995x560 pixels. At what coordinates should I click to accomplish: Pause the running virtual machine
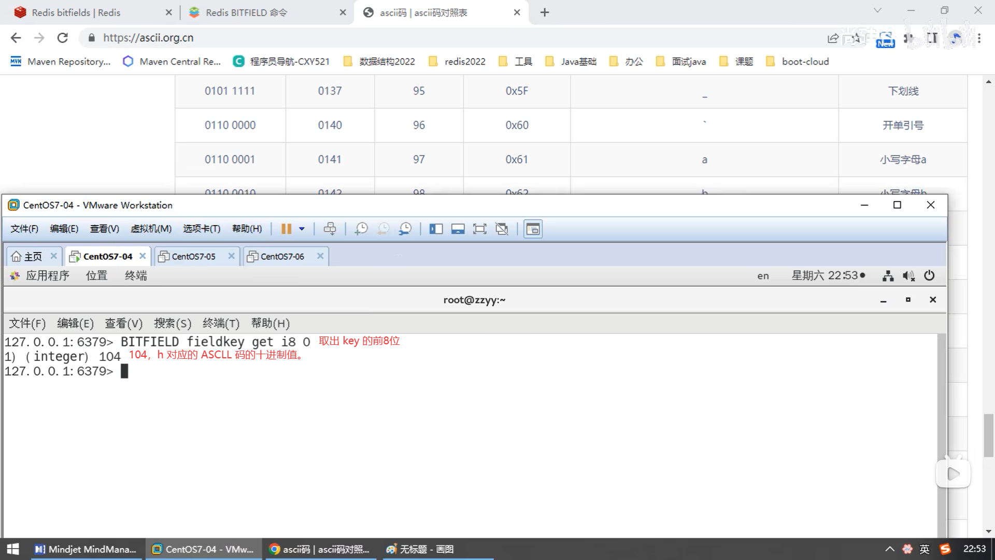[286, 229]
